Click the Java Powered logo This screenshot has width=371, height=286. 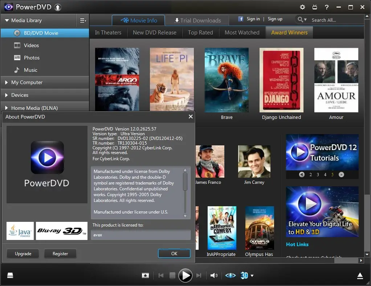click(x=20, y=231)
